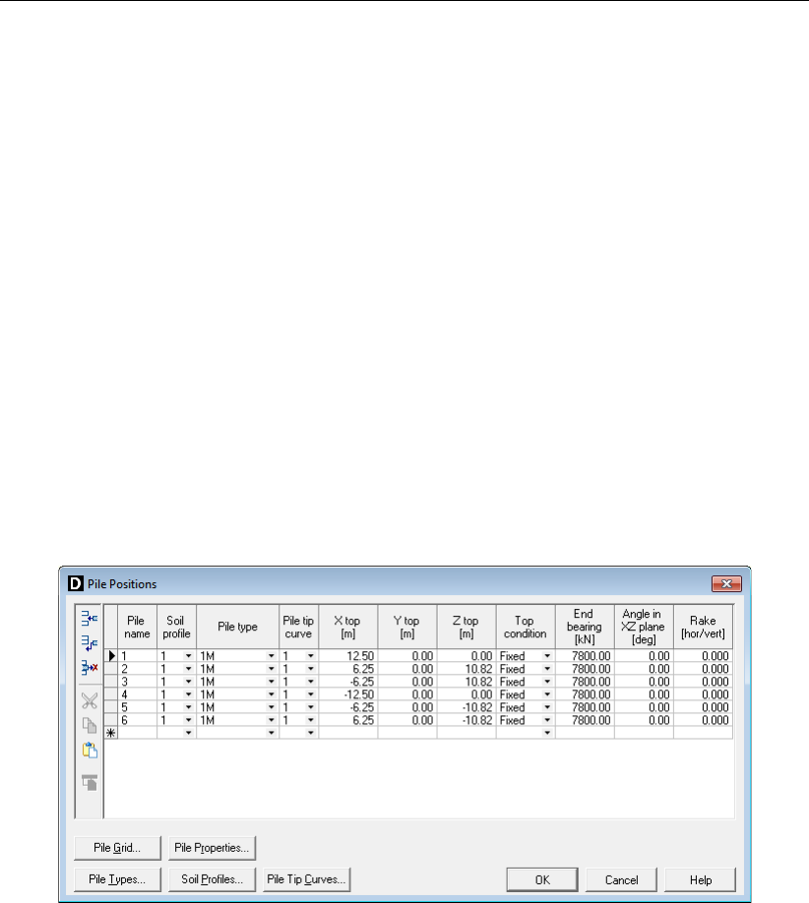Screen dimensions: 809x903
Task: Click the Copy icon in side toolbar
Action: tap(90, 725)
